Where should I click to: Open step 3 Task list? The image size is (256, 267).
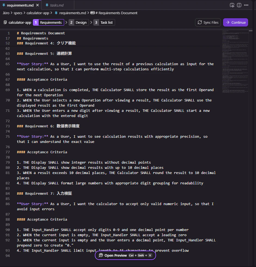click(104, 22)
